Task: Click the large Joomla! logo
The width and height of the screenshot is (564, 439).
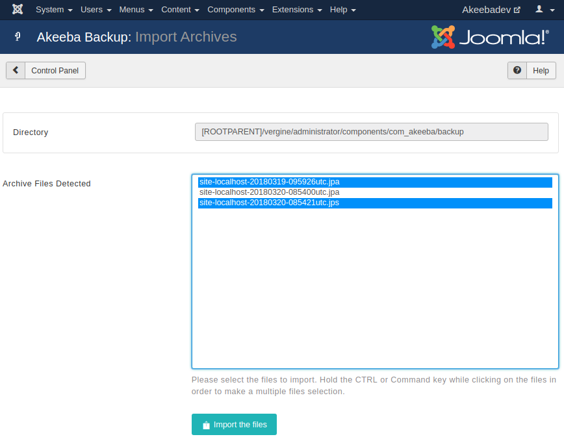Action: pyautogui.click(x=491, y=36)
